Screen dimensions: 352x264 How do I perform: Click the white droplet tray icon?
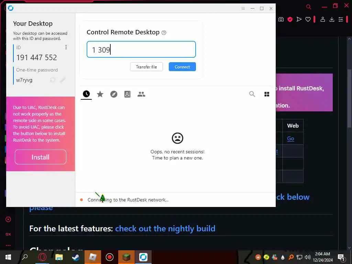click(x=283, y=257)
